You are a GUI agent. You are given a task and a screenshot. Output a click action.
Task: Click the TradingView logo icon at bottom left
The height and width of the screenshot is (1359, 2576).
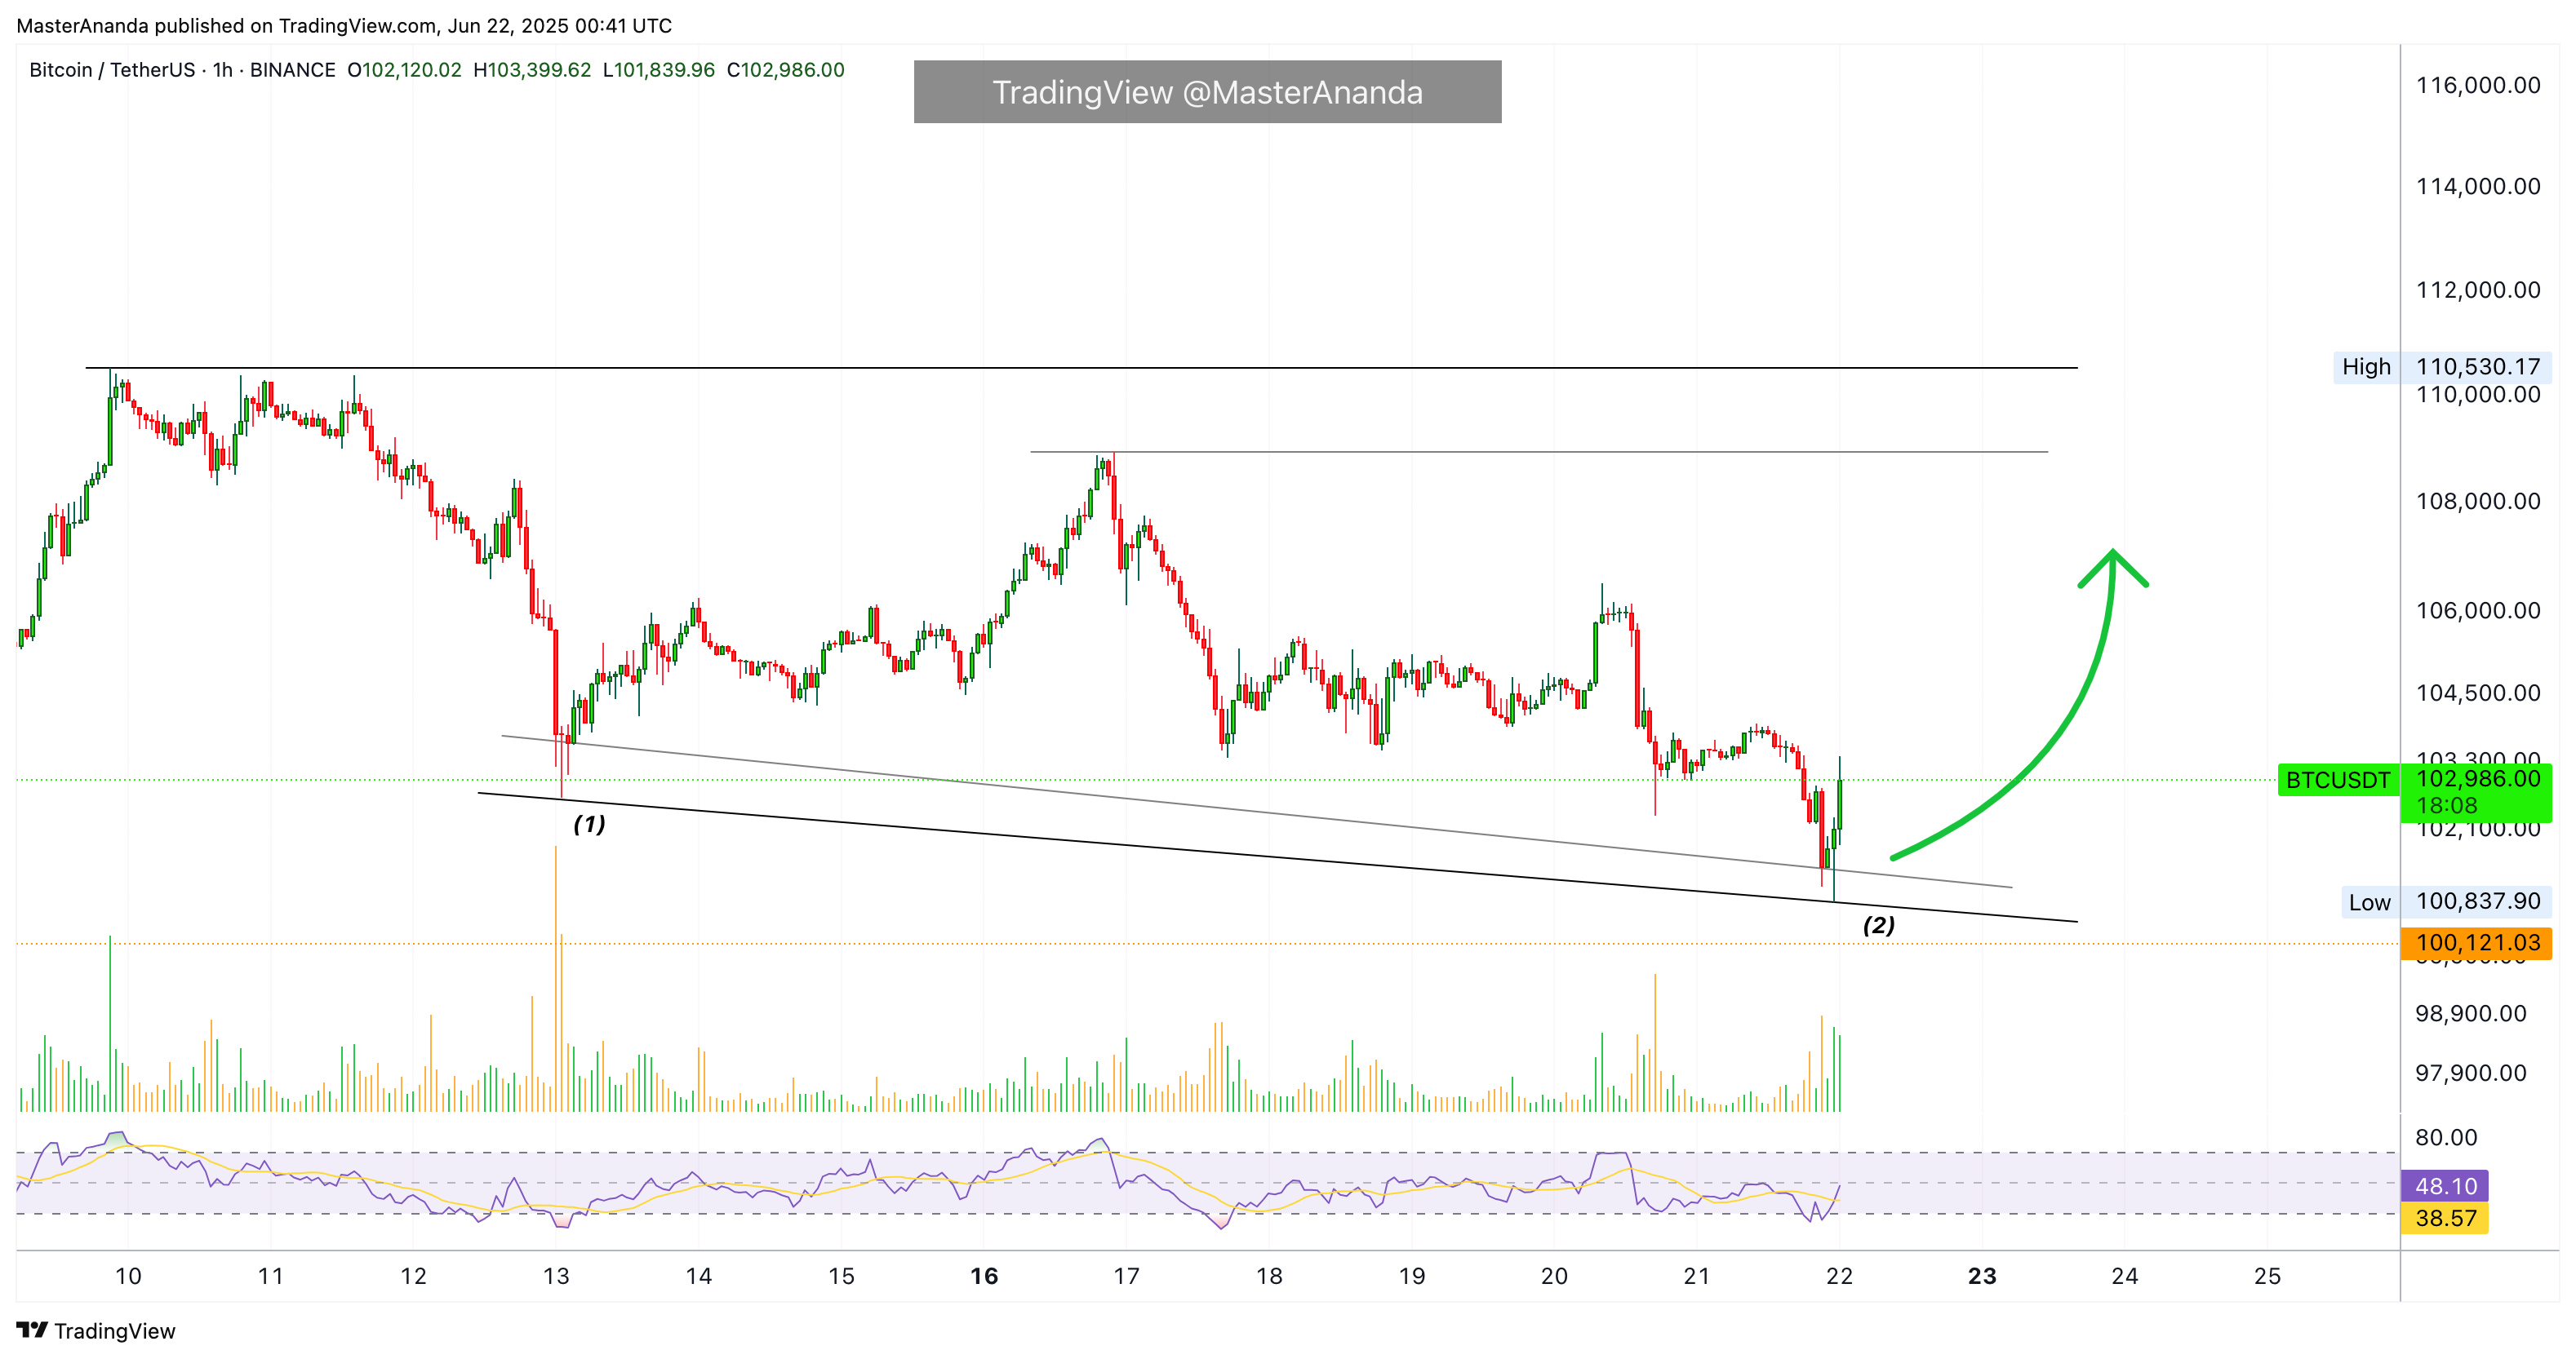(32, 1330)
